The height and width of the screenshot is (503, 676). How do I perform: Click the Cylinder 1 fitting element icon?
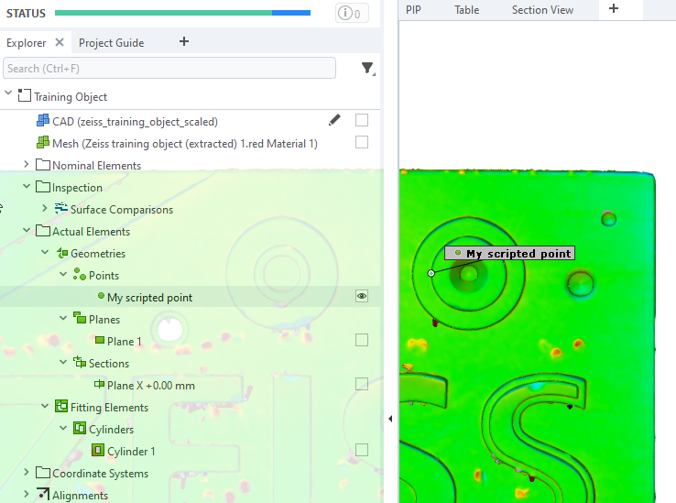[x=97, y=451]
